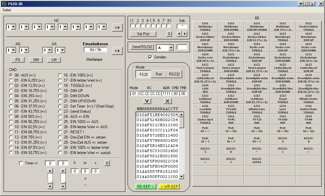
Task: Click the right arrow under Sek
Action: click(x=184, y=34)
